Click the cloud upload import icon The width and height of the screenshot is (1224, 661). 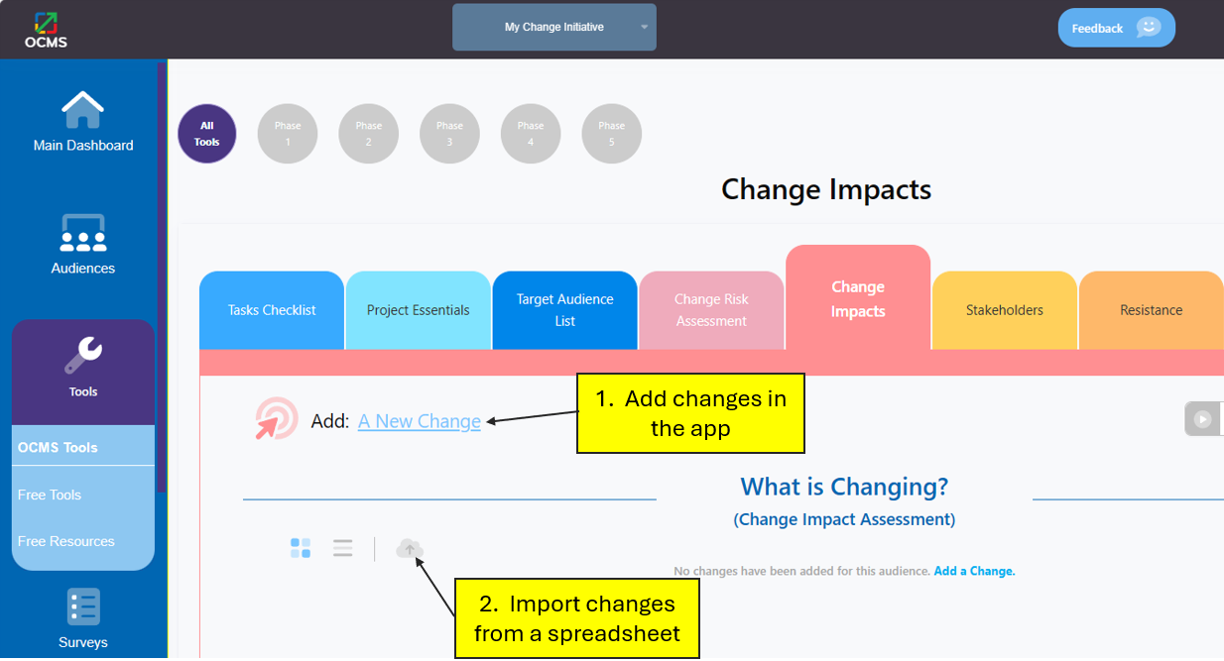[x=410, y=548]
